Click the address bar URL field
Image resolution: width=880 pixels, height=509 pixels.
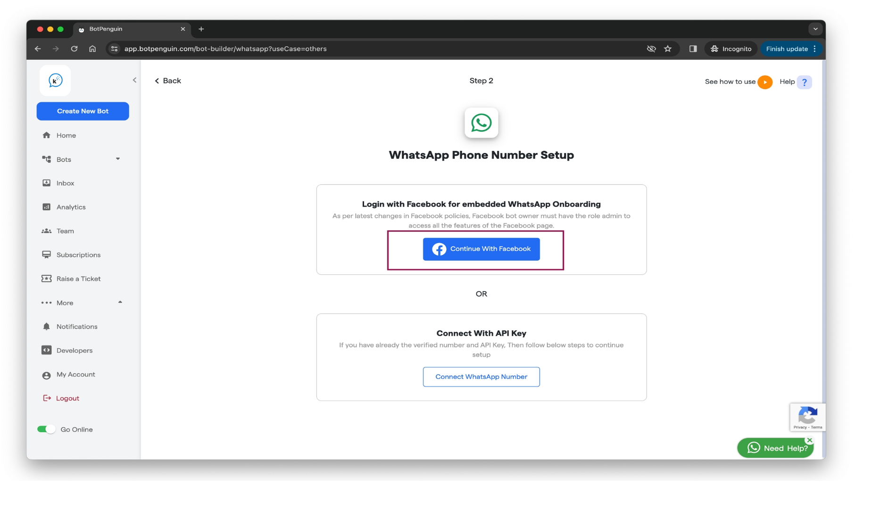point(377,49)
